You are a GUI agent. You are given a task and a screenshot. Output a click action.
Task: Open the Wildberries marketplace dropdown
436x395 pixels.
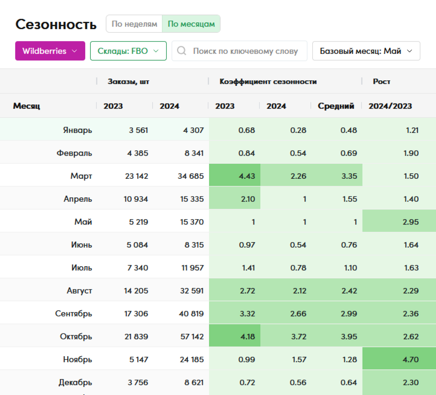[x=50, y=51]
